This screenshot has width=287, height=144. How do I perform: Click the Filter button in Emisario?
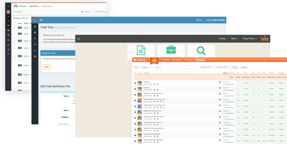235,67
